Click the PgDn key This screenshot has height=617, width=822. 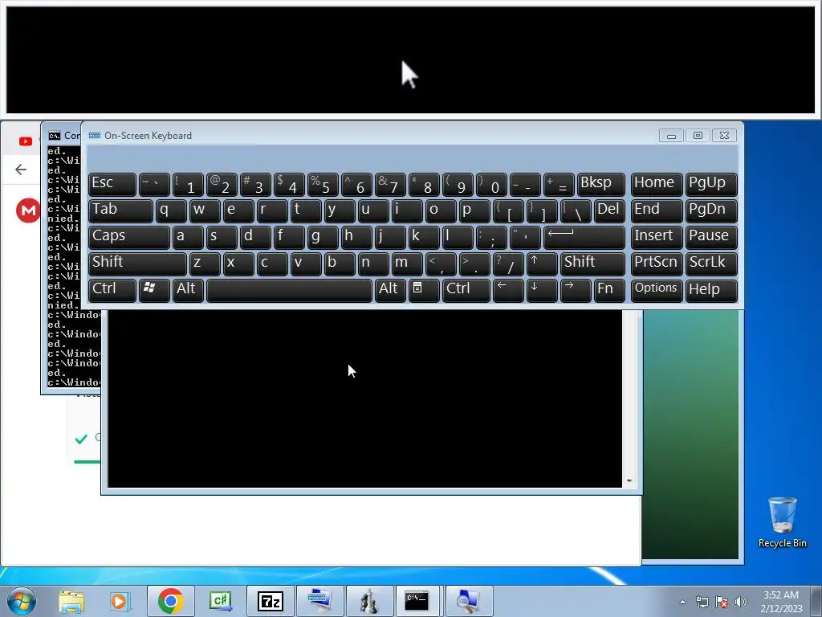711,210
